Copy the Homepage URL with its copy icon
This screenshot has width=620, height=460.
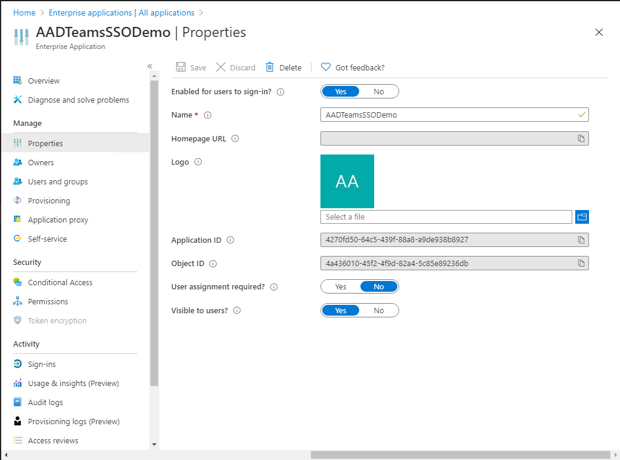click(x=581, y=138)
